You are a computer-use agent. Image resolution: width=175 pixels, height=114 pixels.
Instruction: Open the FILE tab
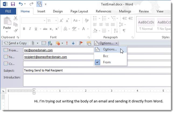coord(8,11)
